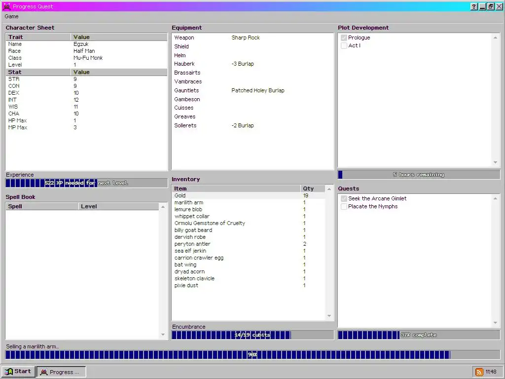
Task: Click the MP Max stat row
Action: 86,128
